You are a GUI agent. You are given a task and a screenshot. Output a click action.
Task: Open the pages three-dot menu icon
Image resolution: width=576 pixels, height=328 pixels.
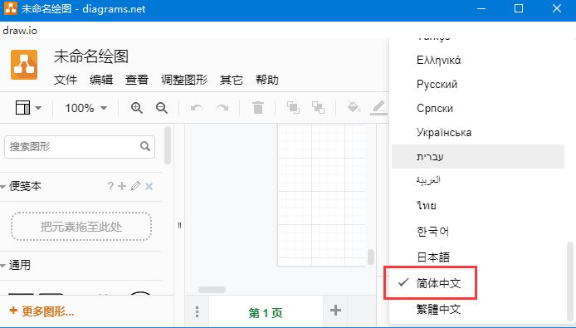click(x=198, y=312)
